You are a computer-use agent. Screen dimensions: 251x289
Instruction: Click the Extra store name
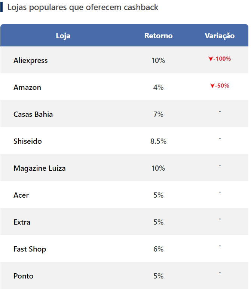click(22, 222)
